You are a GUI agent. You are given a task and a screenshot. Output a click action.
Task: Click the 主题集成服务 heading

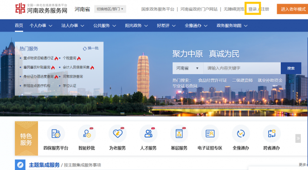(x=44, y=165)
